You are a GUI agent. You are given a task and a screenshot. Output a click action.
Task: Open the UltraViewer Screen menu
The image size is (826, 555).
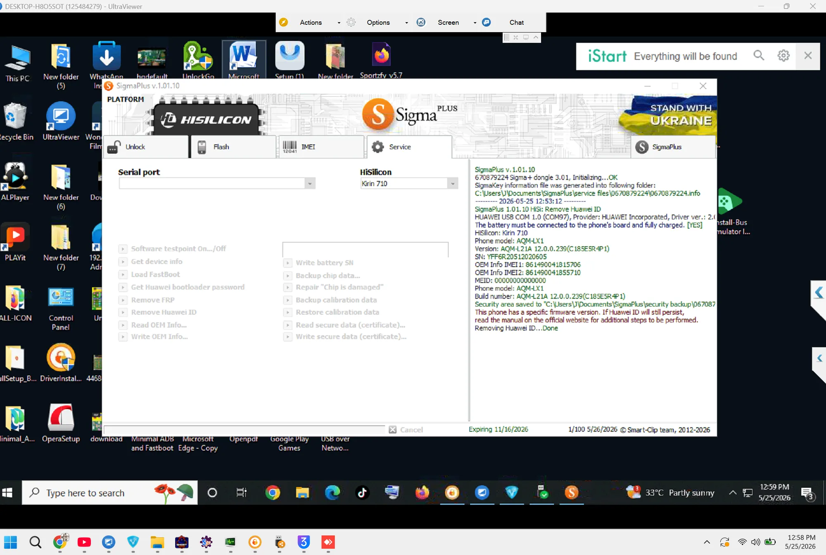(448, 22)
